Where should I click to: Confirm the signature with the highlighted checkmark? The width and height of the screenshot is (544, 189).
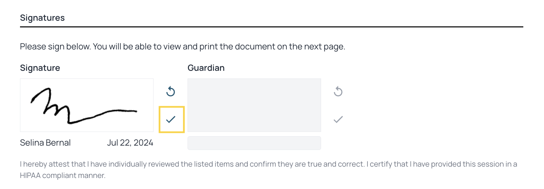point(171,119)
